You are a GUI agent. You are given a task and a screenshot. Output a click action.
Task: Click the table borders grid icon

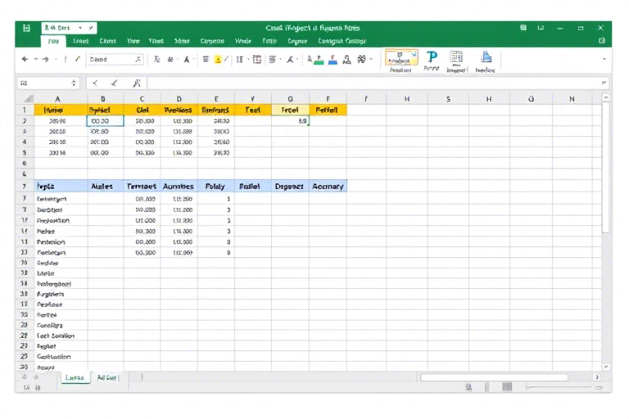tap(257, 60)
